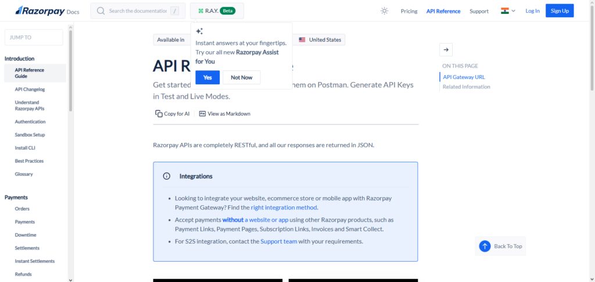
Task: Open the Support menu link
Action: click(x=479, y=12)
